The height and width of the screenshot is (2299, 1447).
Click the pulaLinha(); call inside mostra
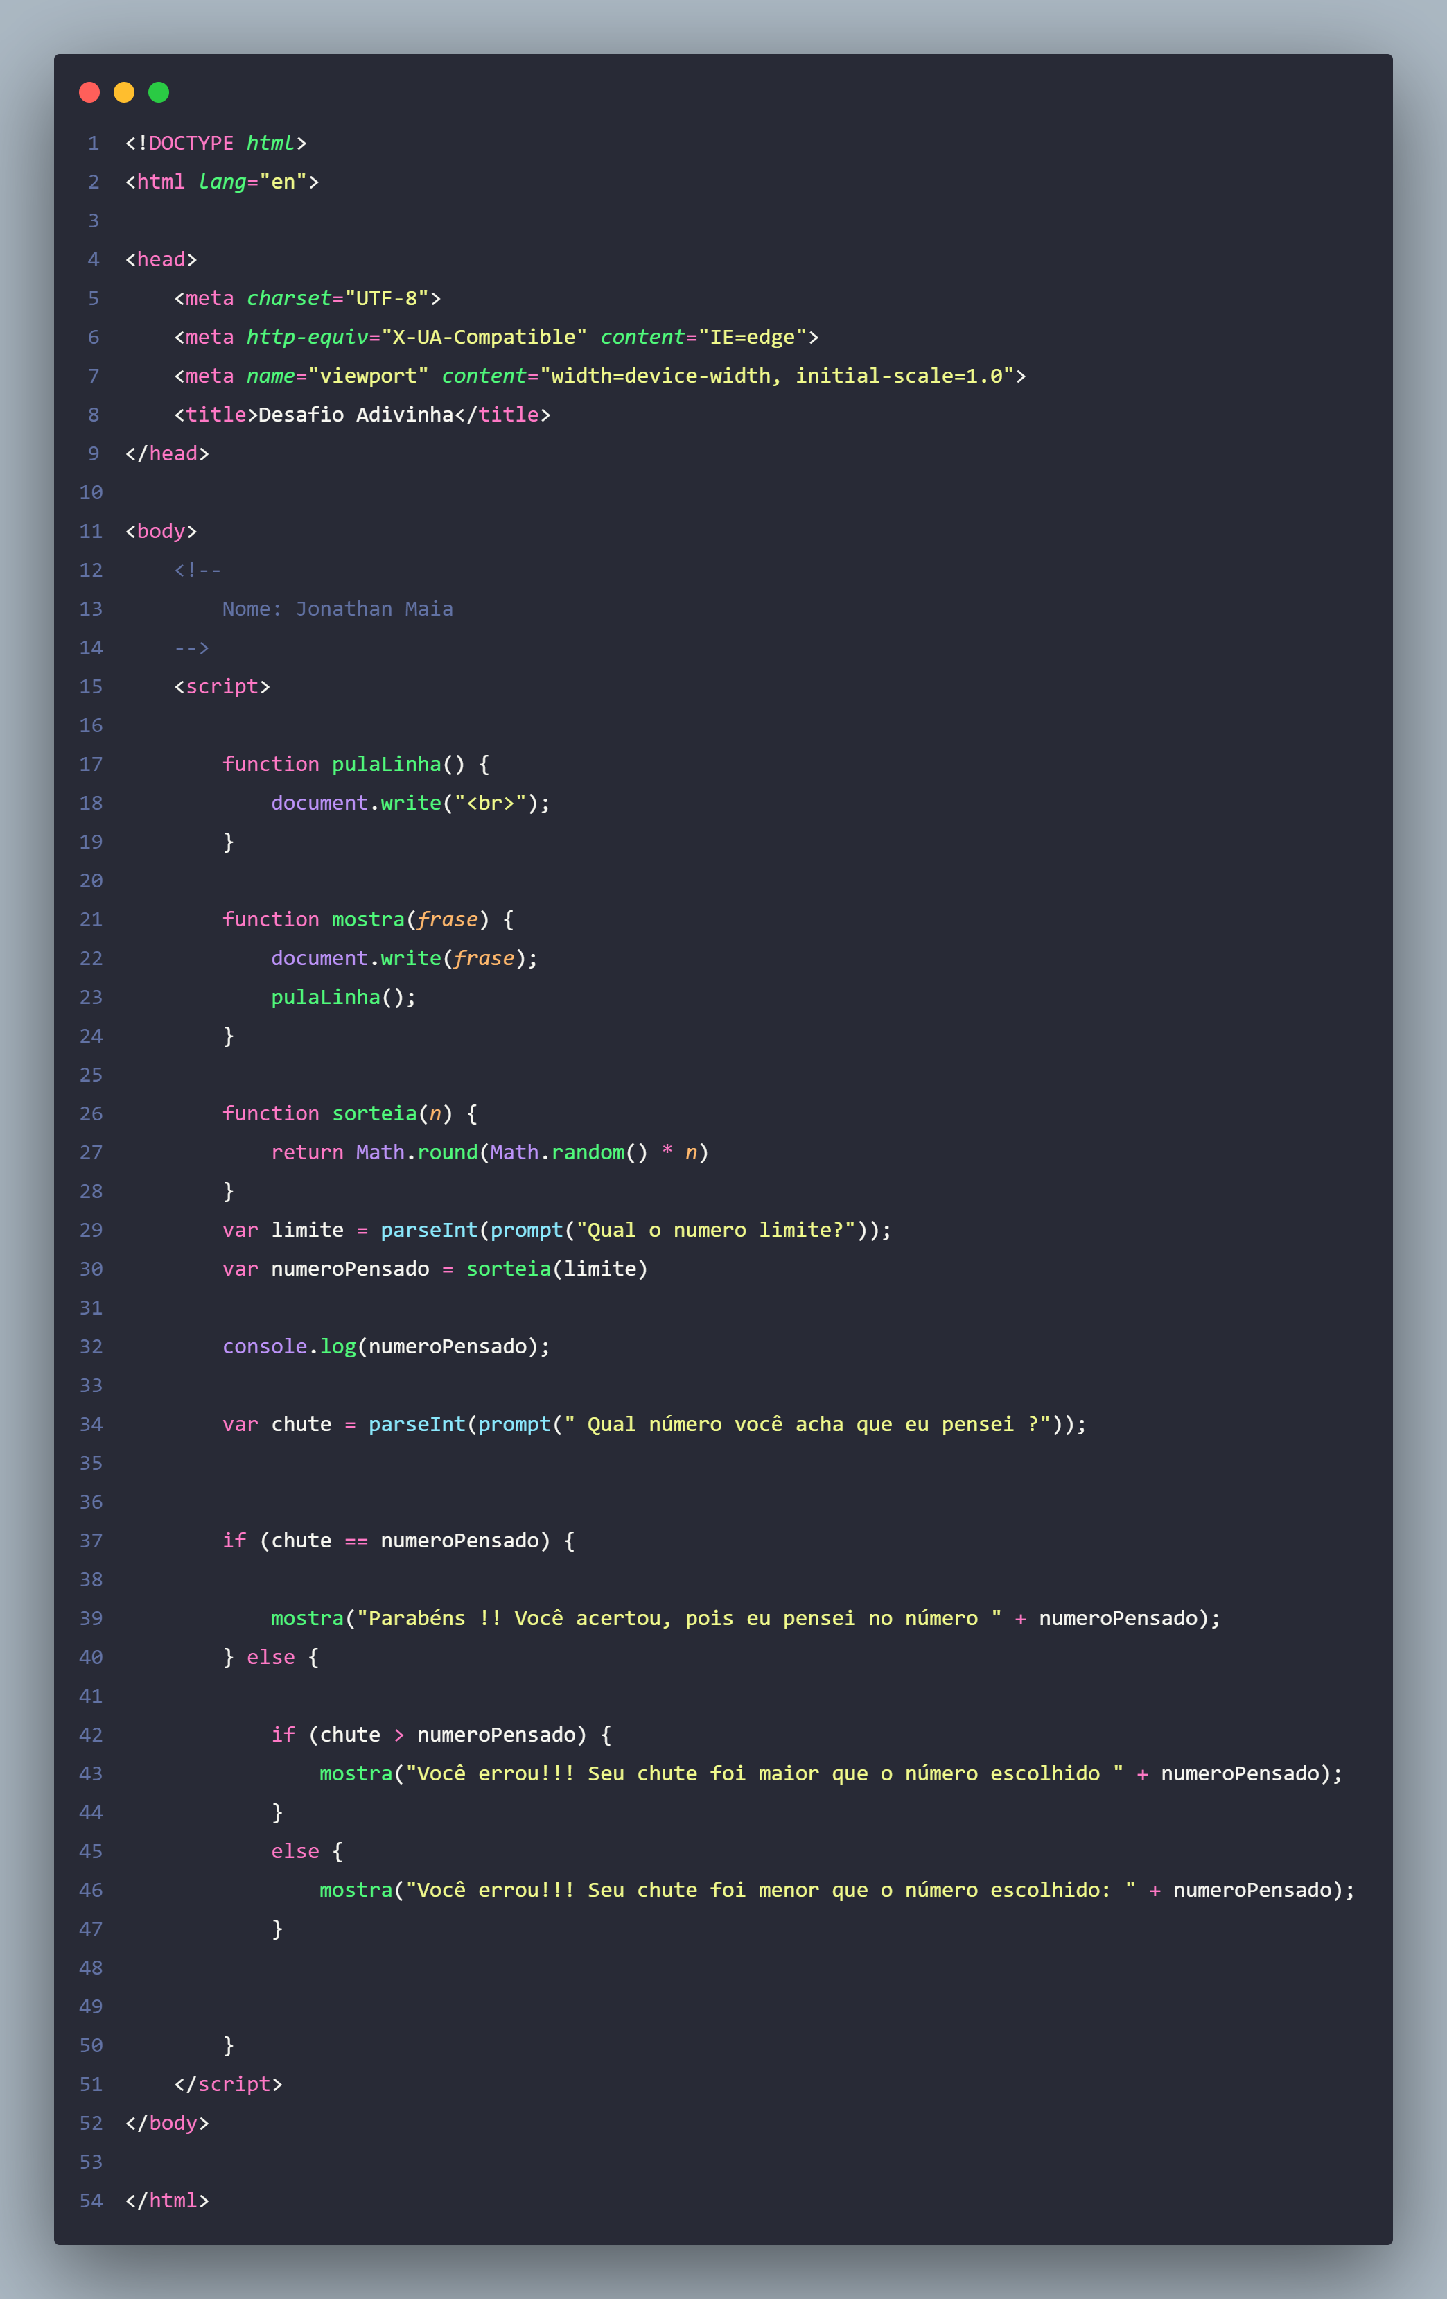(x=344, y=997)
